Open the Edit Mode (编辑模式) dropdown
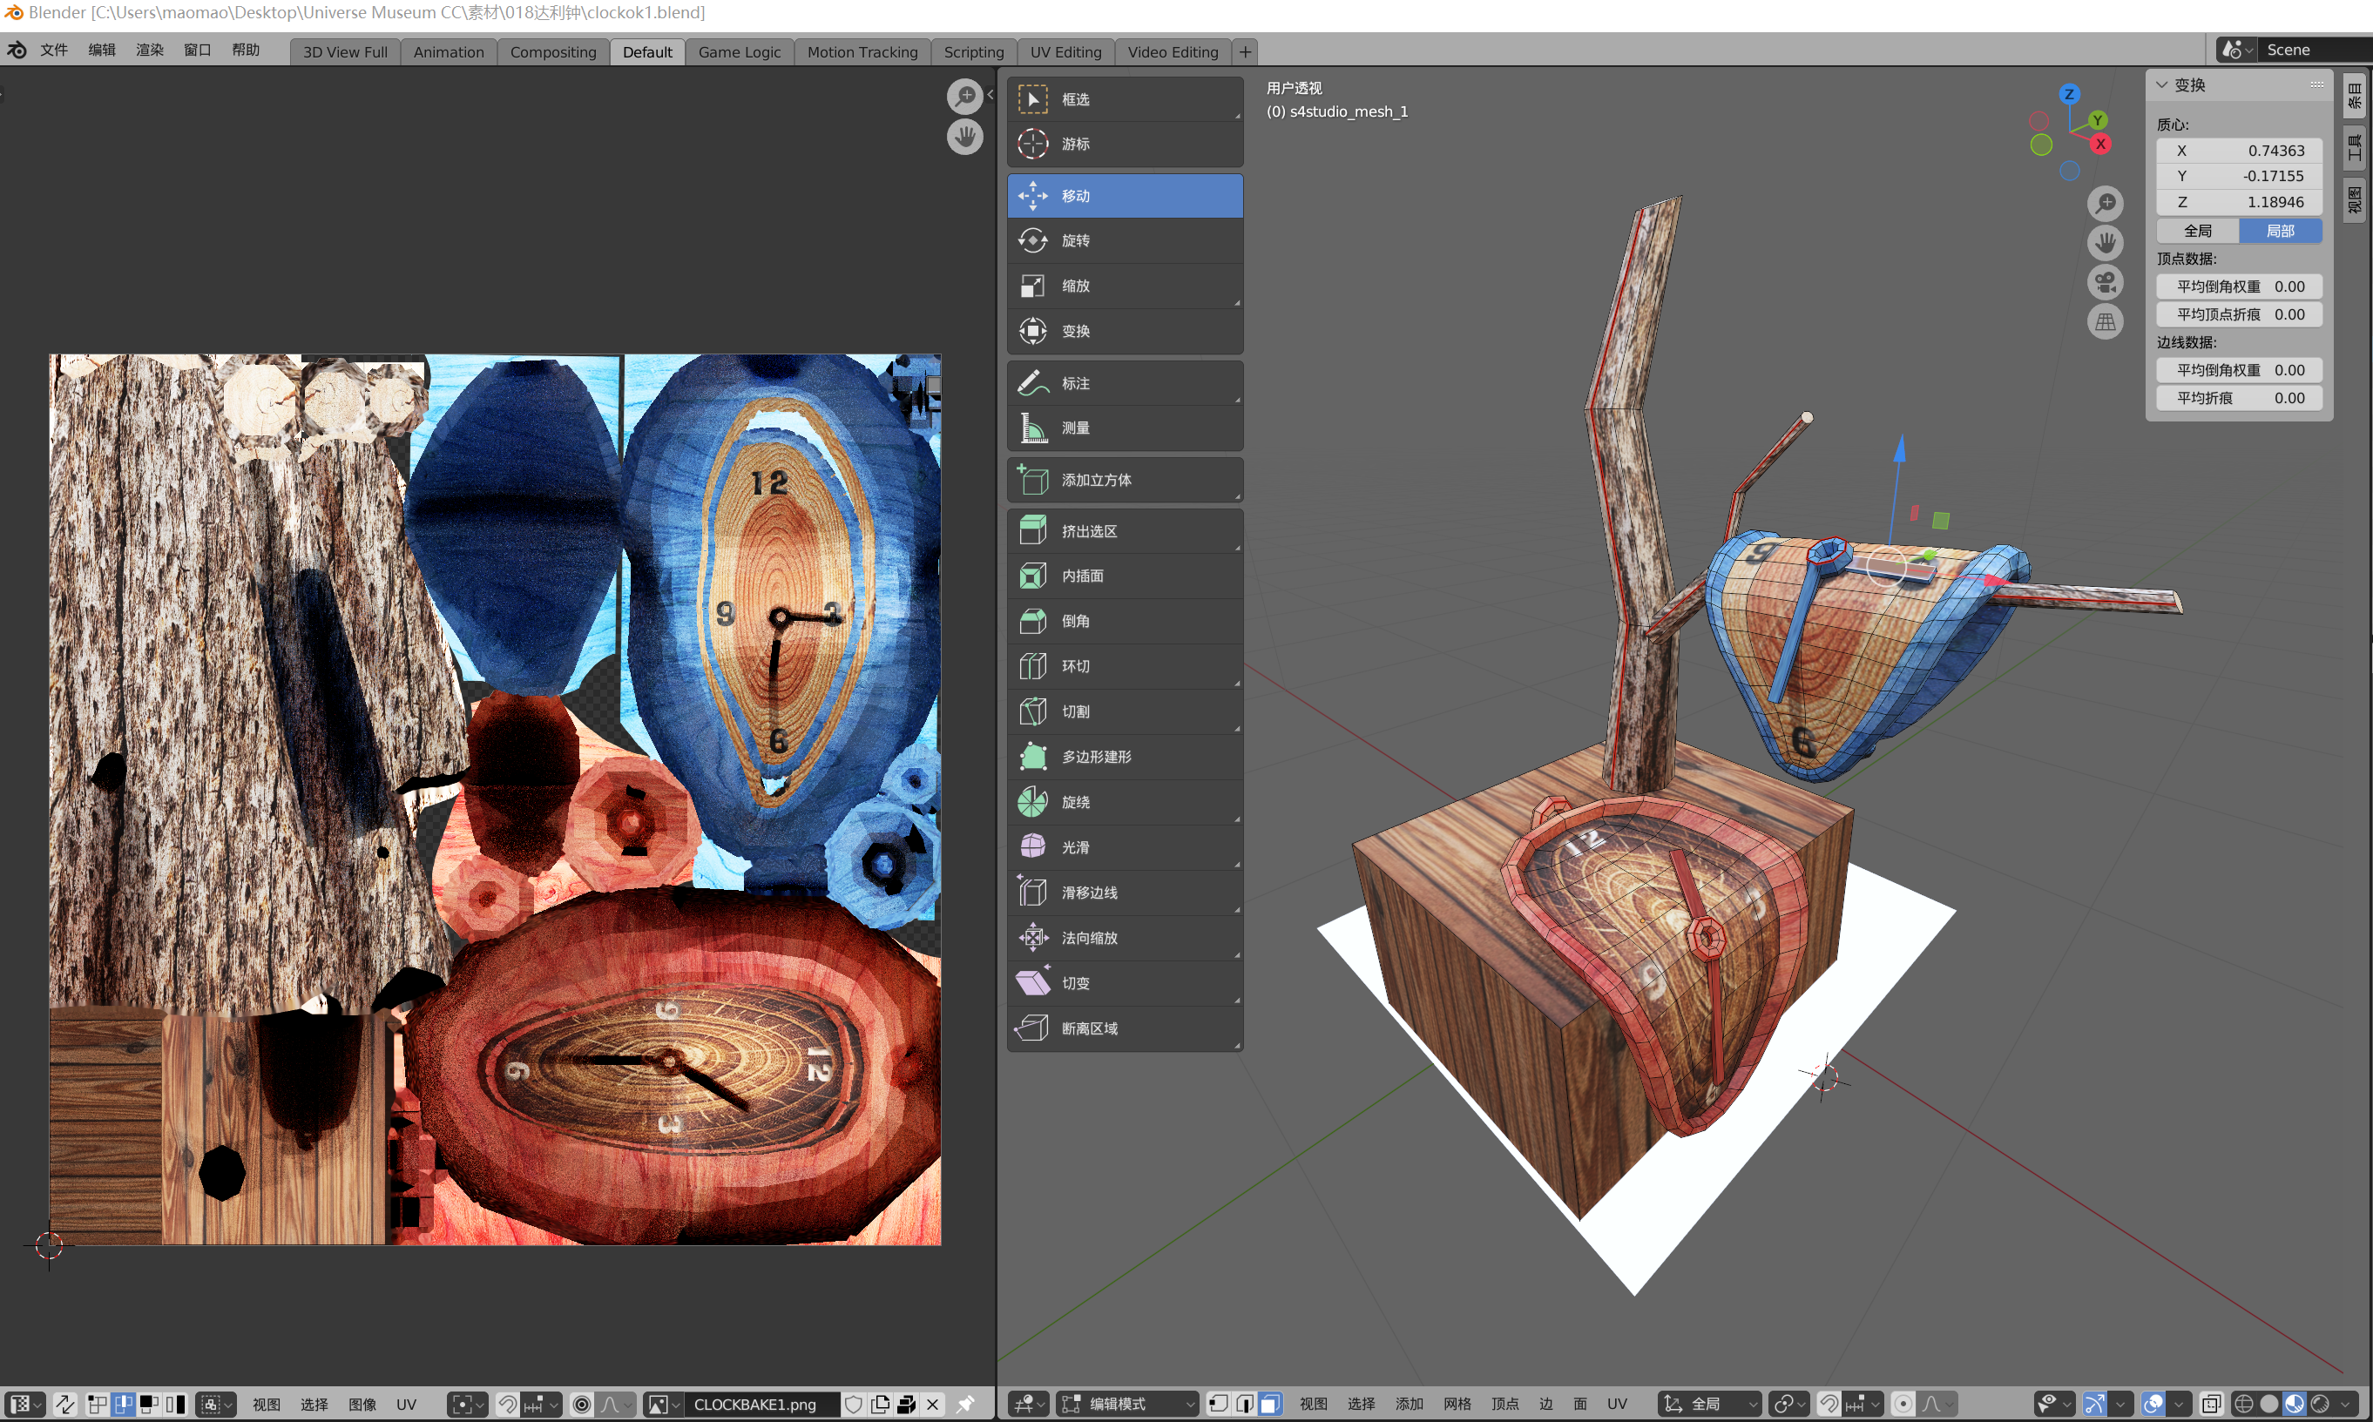Screen dimensions: 2373x1422 (x=1127, y=1404)
